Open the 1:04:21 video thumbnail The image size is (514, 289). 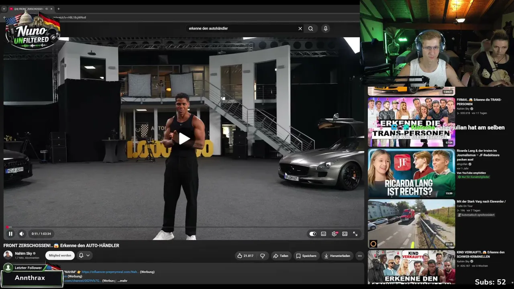click(411, 91)
